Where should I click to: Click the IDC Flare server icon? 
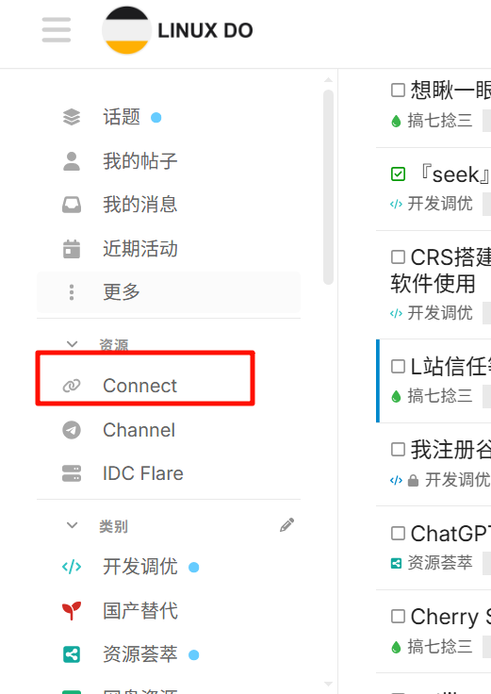click(72, 473)
